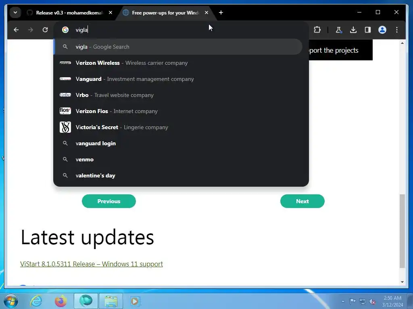Click the page scrollbar down arrow

point(402,282)
